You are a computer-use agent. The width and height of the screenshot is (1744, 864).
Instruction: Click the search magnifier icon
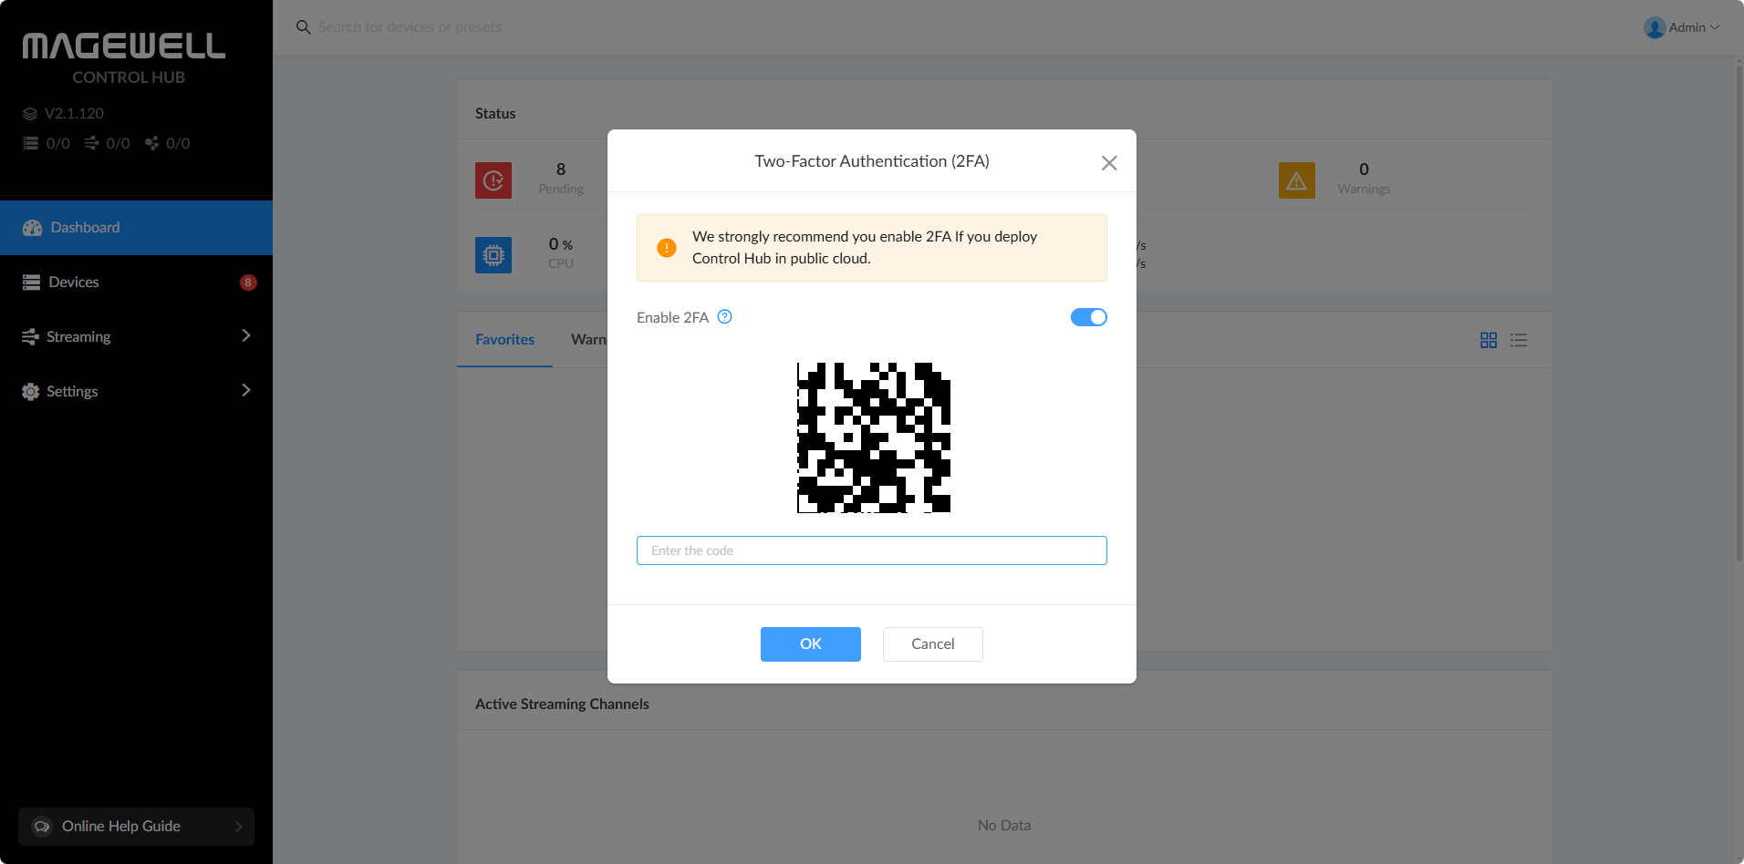[x=304, y=27]
